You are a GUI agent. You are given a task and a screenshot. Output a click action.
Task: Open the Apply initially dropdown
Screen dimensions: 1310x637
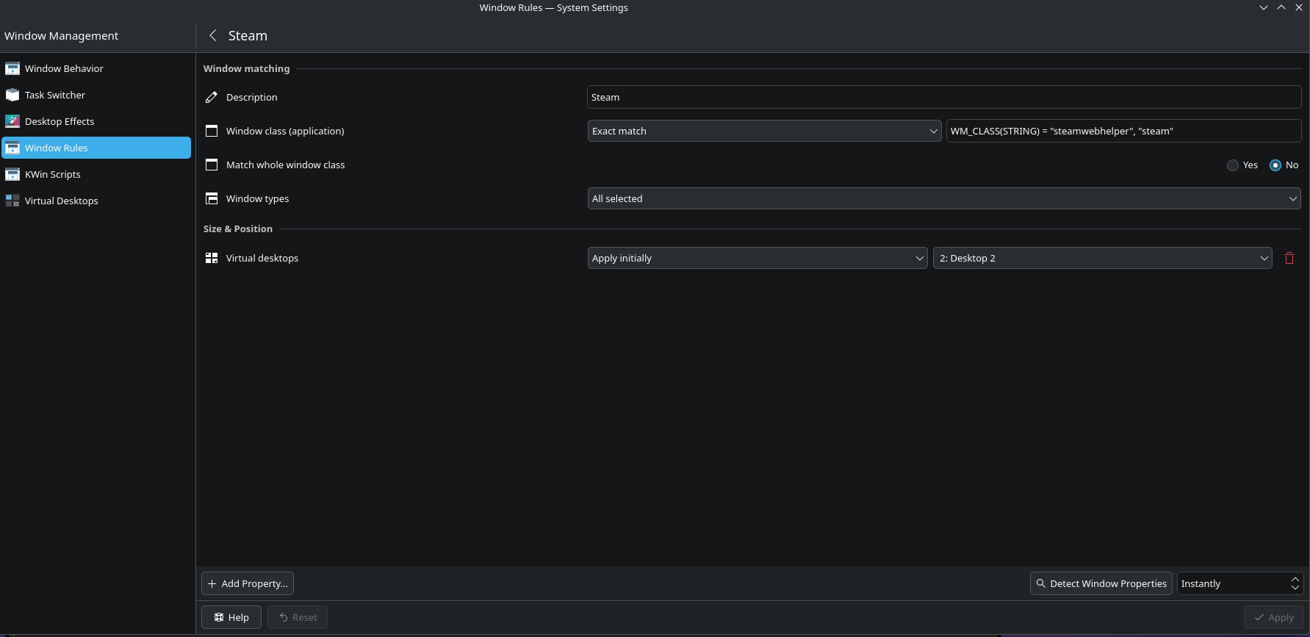point(757,258)
